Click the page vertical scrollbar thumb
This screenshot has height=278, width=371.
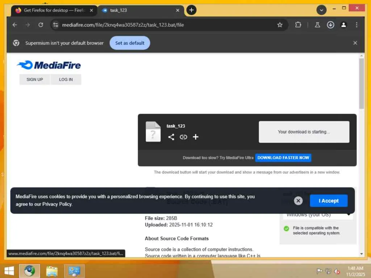[x=361, y=83]
